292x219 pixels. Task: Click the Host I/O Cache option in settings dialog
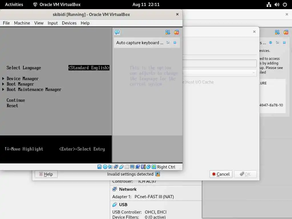(x=198, y=82)
